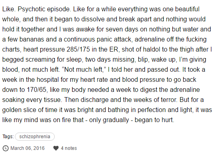This screenshot has height=164, width=217.
Task: Click the phrase 'golden slice of time'
Action: (30, 110)
